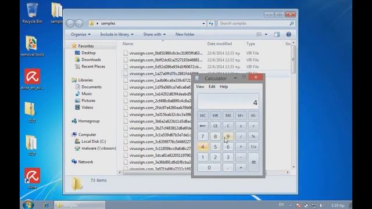Click the volume icon in the system tray
The image size is (372, 209).
click(321, 206)
